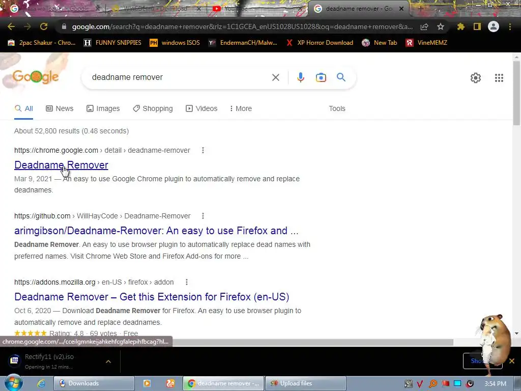Open the Extensions puzzle icon
Viewport: 521px width, 391px height.
[x=461, y=26]
